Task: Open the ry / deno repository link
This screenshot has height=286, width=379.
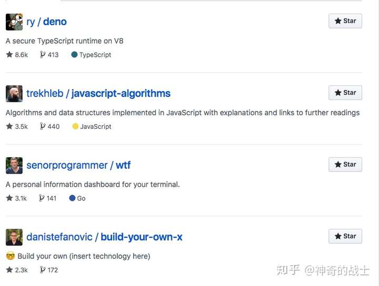Action: 46,22
